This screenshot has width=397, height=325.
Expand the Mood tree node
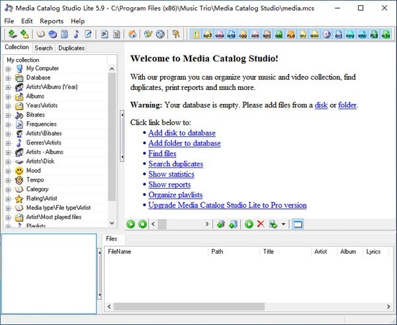pyautogui.click(x=8, y=171)
